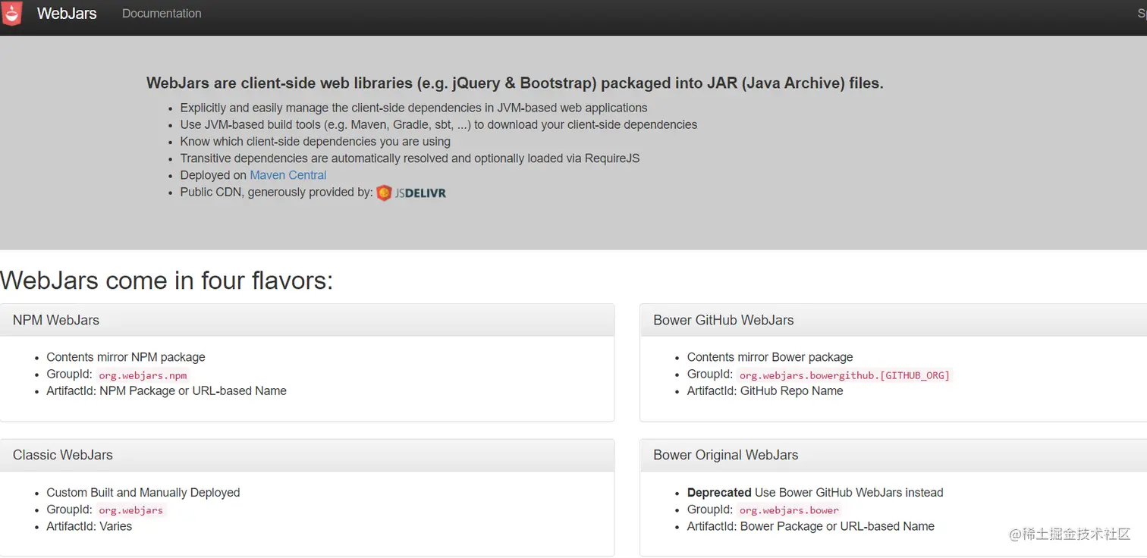Click 'Contents mirror Bower package' bullet

click(x=770, y=357)
